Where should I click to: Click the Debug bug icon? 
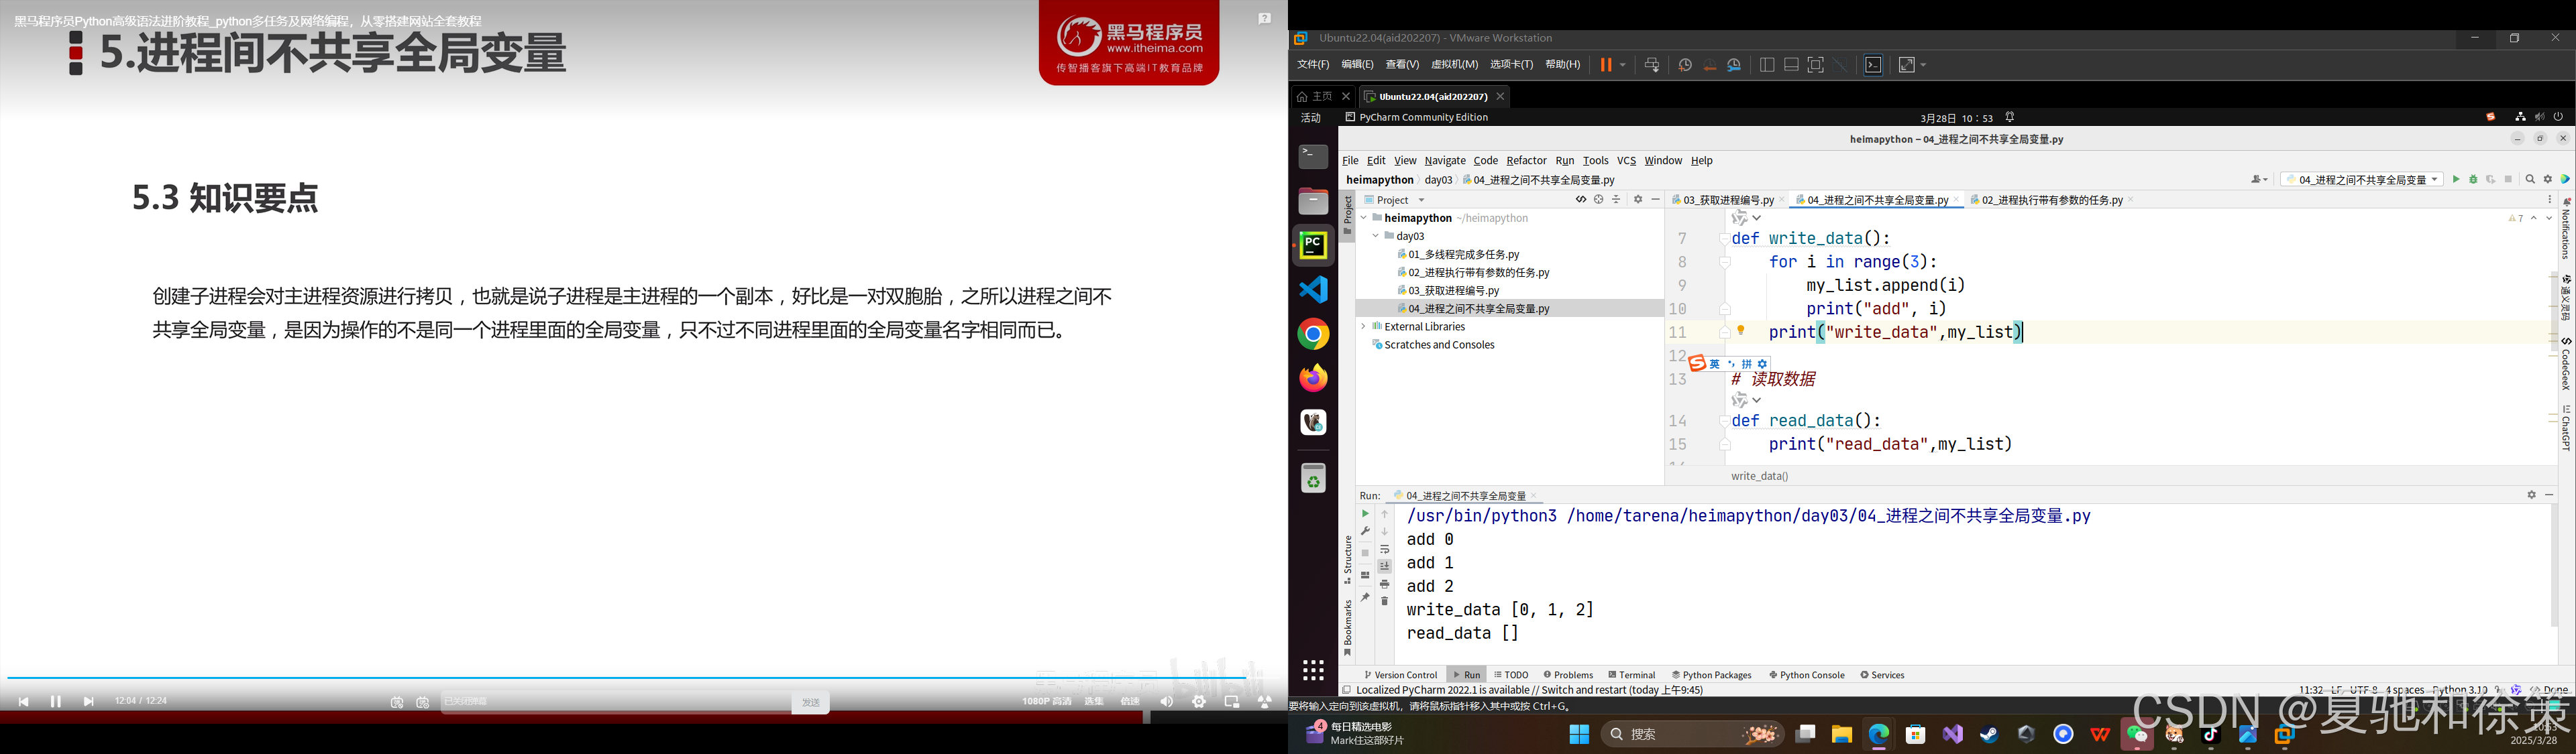click(2473, 180)
